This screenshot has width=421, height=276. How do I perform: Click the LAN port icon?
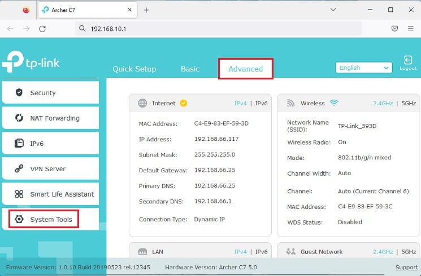coord(142,252)
